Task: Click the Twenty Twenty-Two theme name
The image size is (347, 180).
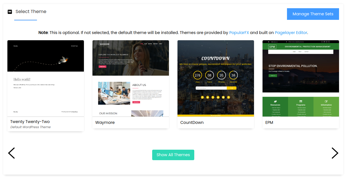Action: 30,122
